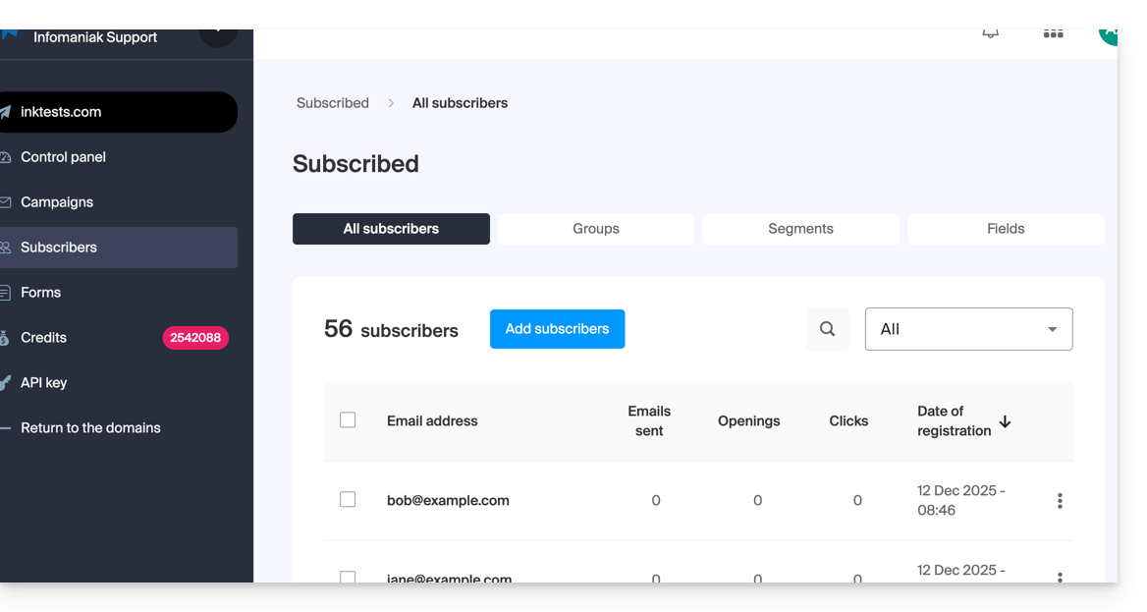
Task: Click Return to the domains
Action: [x=90, y=428]
